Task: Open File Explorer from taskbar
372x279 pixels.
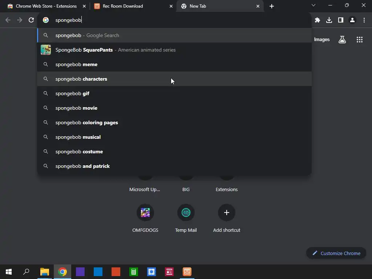Action: (x=45, y=272)
